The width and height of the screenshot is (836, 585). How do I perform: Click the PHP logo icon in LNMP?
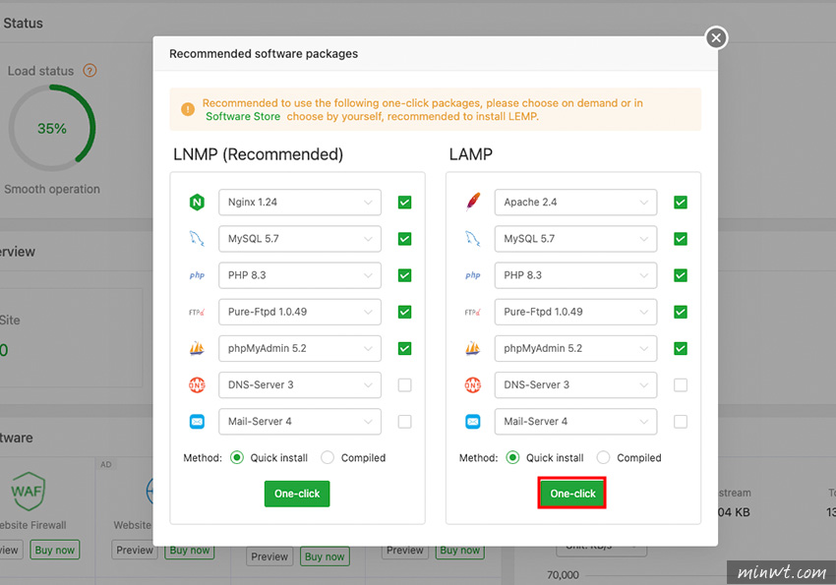(x=197, y=275)
